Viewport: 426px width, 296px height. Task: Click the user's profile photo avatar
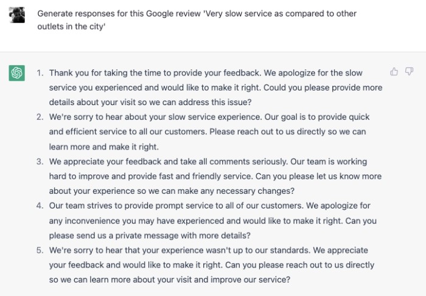click(x=16, y=15)
